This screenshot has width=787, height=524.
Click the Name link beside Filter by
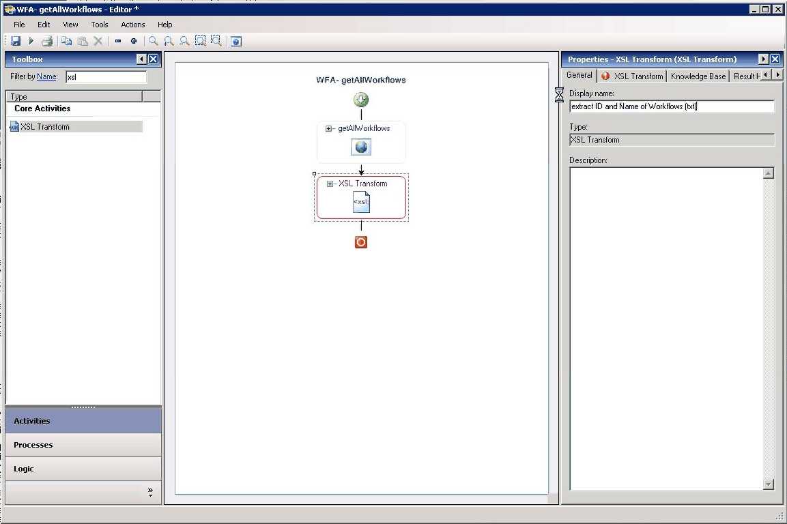coord(46,76)
